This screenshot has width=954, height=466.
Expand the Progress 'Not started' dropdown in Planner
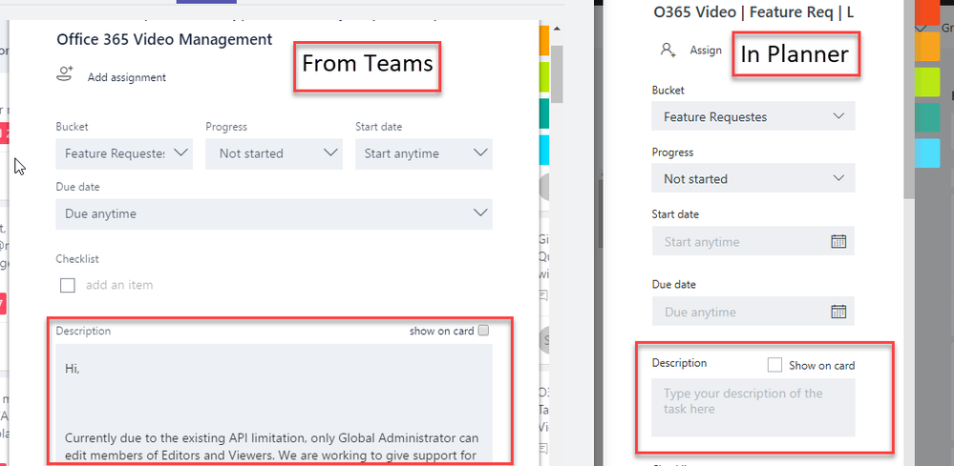click(x=753, y=178)
